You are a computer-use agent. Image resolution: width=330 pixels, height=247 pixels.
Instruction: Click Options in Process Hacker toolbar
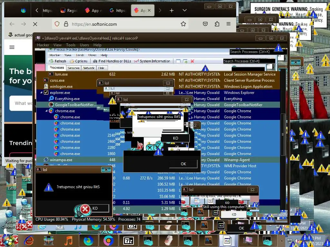click(79, 61)
